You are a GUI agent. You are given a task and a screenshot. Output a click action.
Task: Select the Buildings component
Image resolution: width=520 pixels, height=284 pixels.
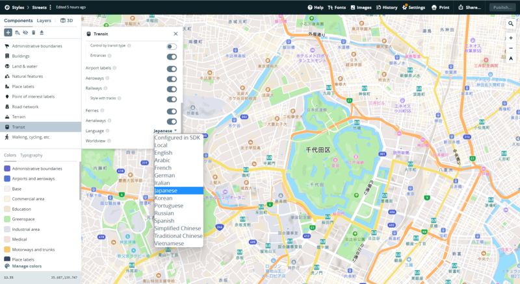pos(40,56)
